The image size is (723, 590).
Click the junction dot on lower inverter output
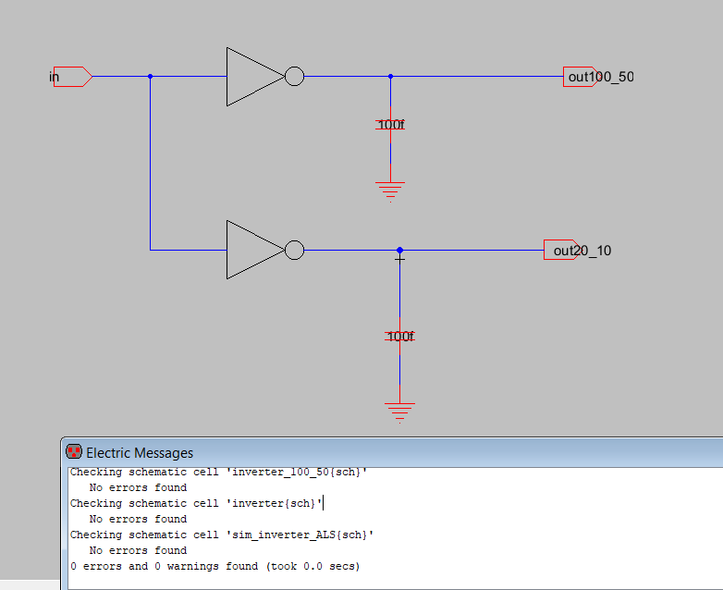399,250
